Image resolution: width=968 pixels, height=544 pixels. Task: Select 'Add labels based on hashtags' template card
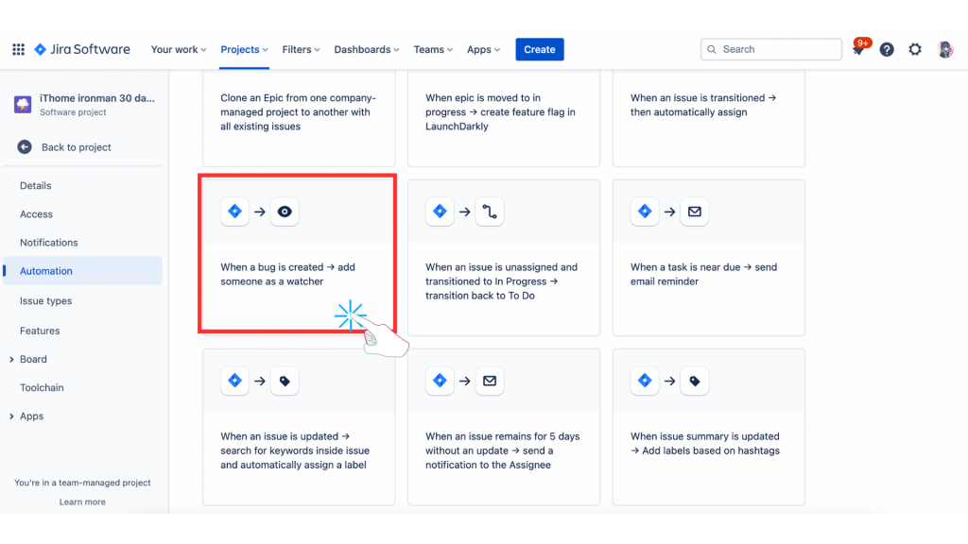[709, 427]
